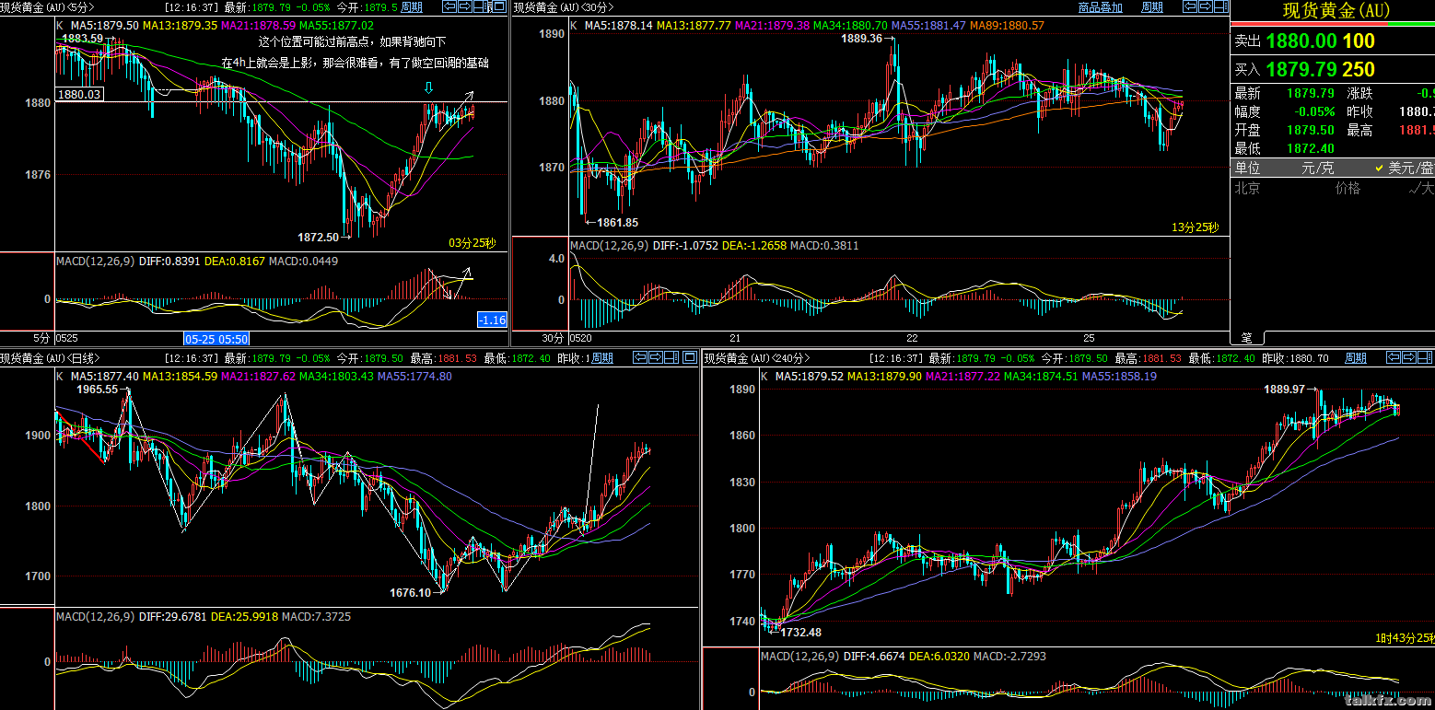The width and height of the screenshot is (1435, 710).
Task: Click the 1880.03 price label on 5分 chart
Action: pyautogui.click(x=79, y=94)
